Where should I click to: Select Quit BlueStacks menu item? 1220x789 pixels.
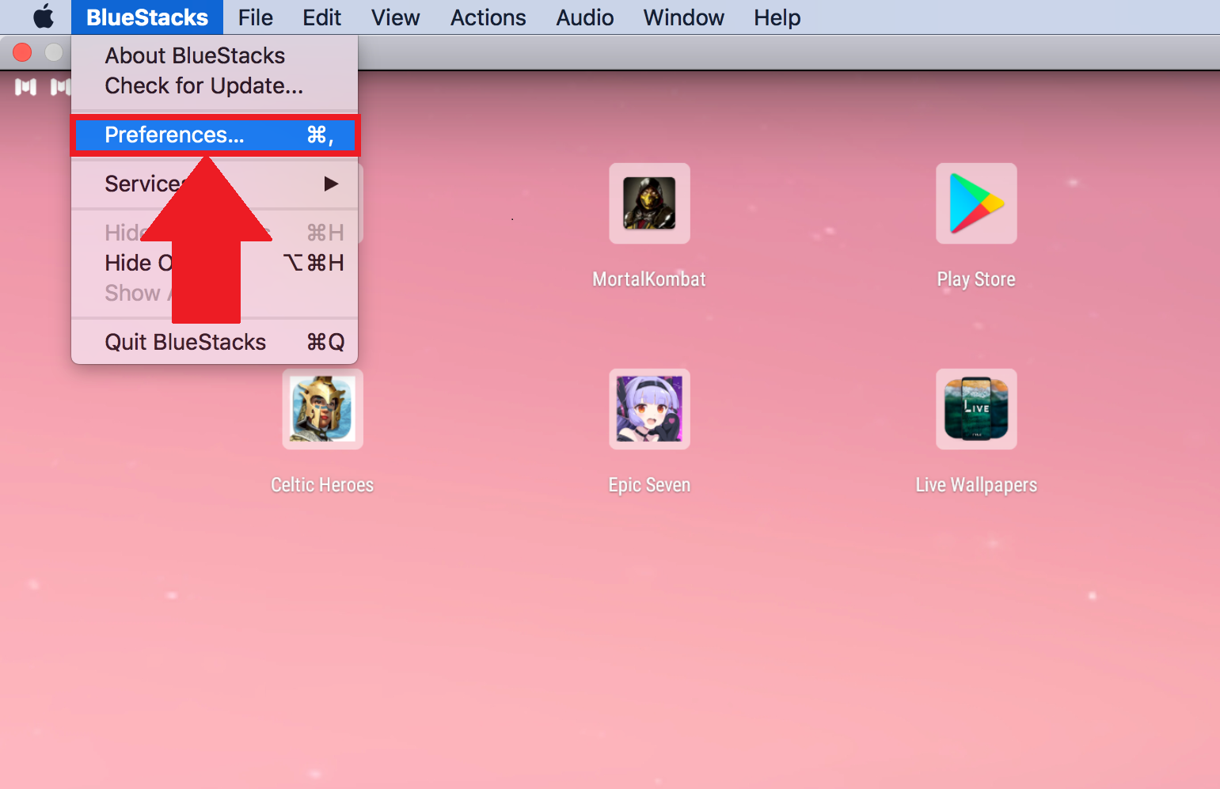[215, 342]
